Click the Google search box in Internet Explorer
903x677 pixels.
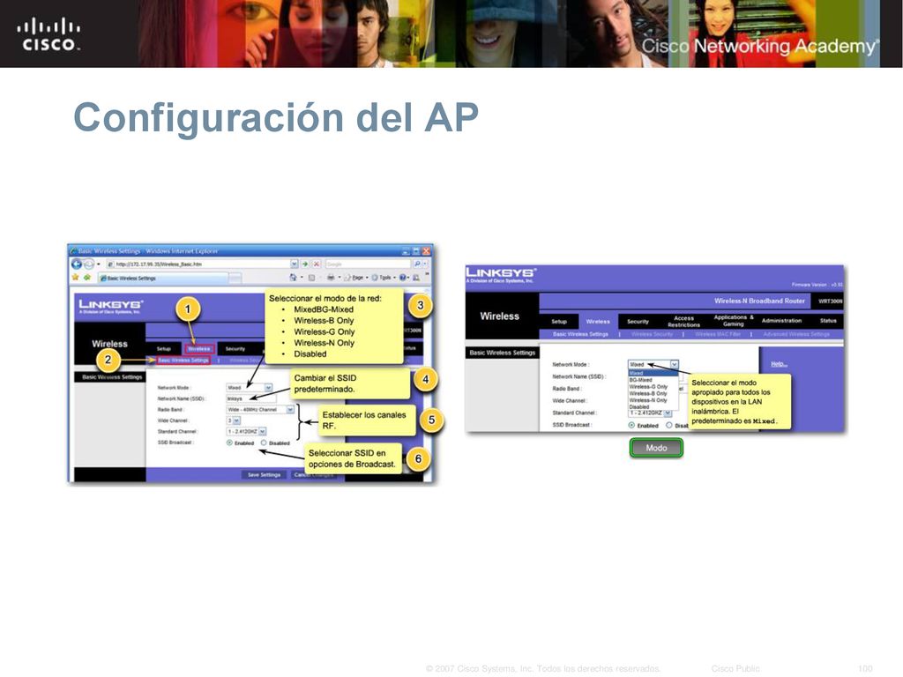(x=366, y=264)
